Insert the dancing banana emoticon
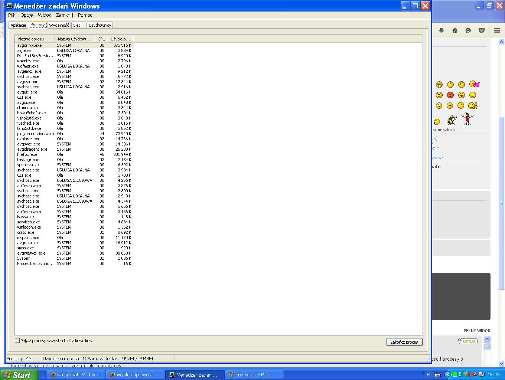The width and height of the screenshot is (505, 380). [x=452, y=119]
